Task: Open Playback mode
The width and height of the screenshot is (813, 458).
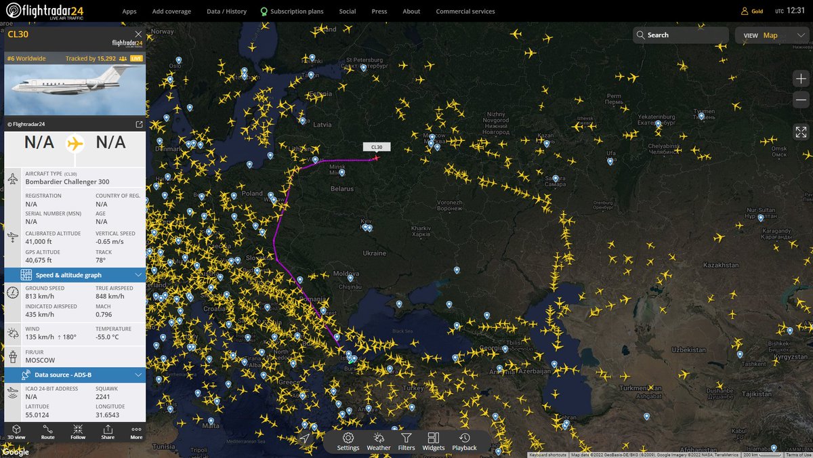Action: click(x=465, y=442)
